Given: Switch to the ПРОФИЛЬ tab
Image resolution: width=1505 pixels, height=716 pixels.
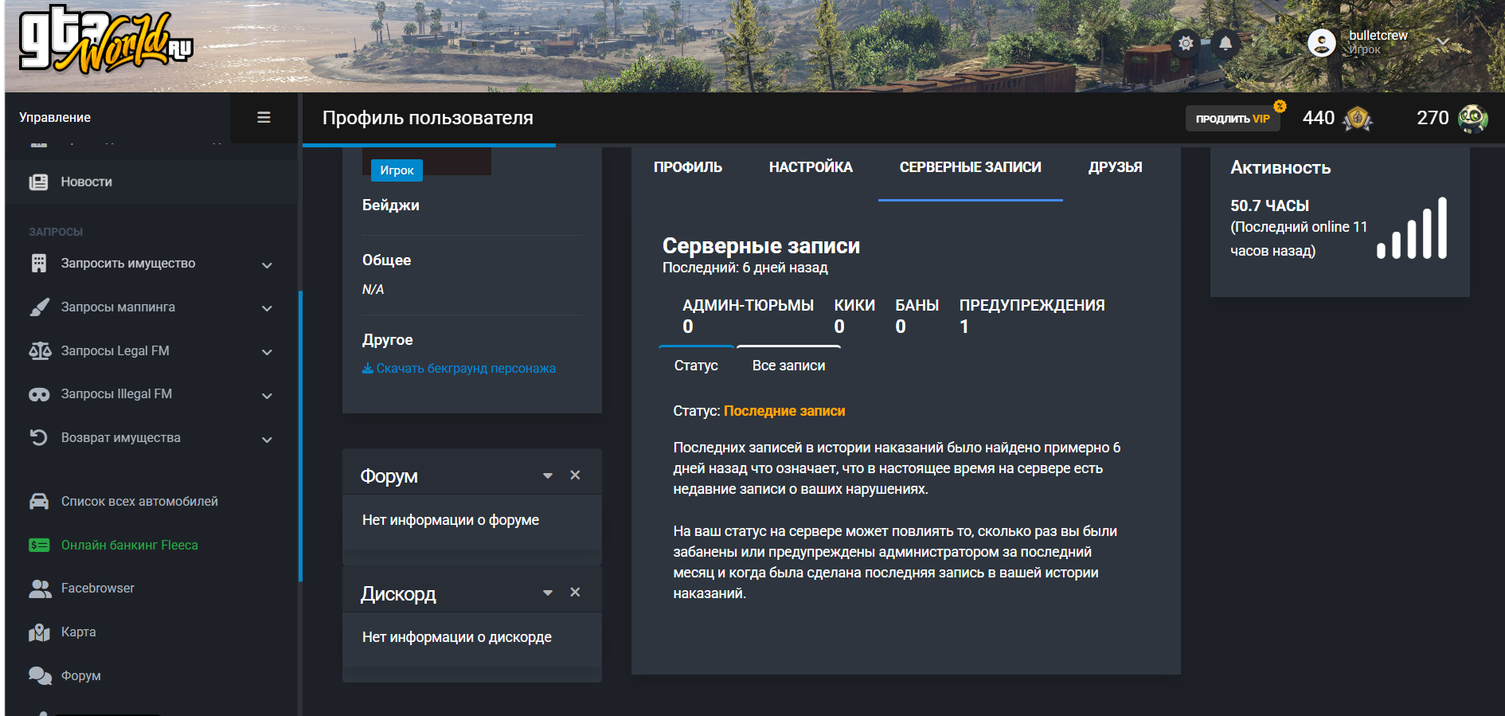Looking at the screenshot, I should (688, 167).
